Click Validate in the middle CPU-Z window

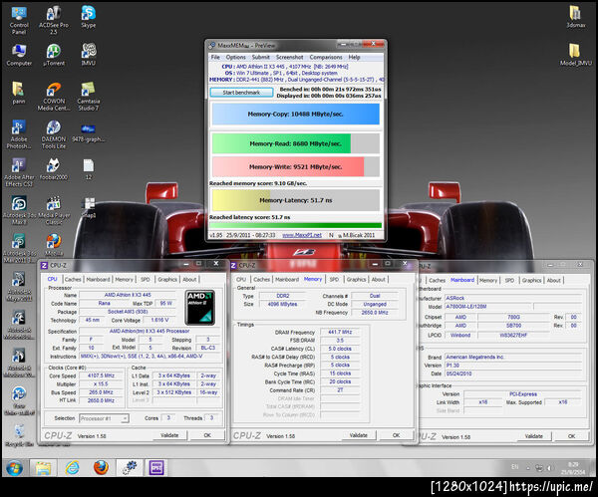358,435
